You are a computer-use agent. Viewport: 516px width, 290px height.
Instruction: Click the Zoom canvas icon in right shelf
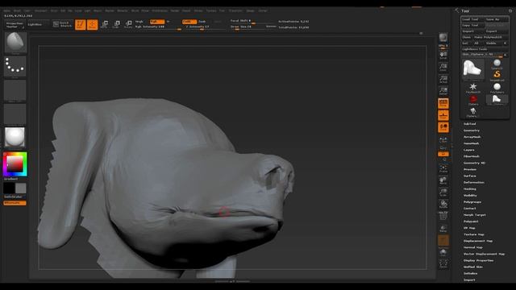coord(443,67)
